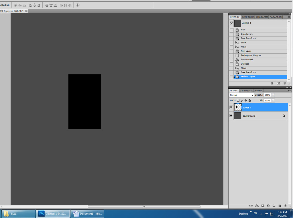Toggle Lock image pixels brush icon

tap(242, 101)
